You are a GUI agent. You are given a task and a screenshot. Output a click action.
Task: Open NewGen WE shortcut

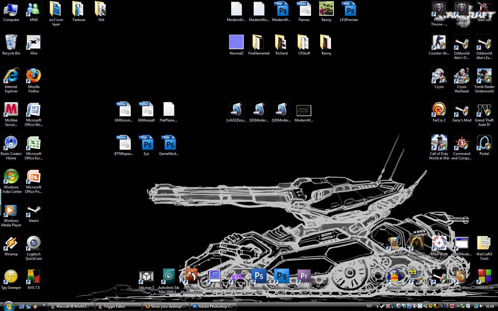pos(394,246)
